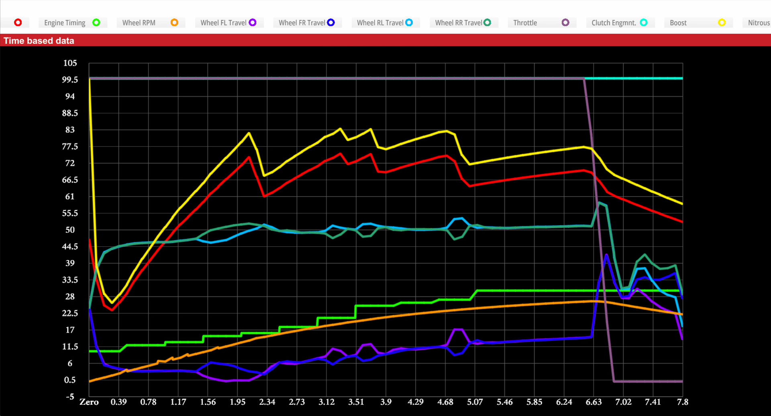This screenshot has width=771, height=416.
Task: Click the Wheel RR Travel label text
Action: 458,23
